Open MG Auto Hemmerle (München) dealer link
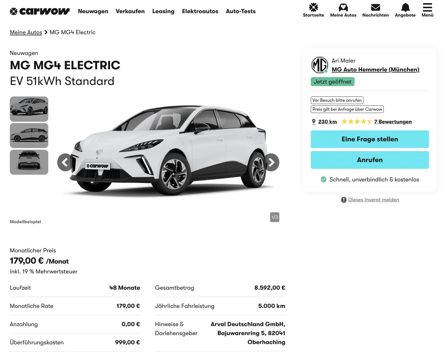Viewport: 443px width, 355px height. pos(376,70)
